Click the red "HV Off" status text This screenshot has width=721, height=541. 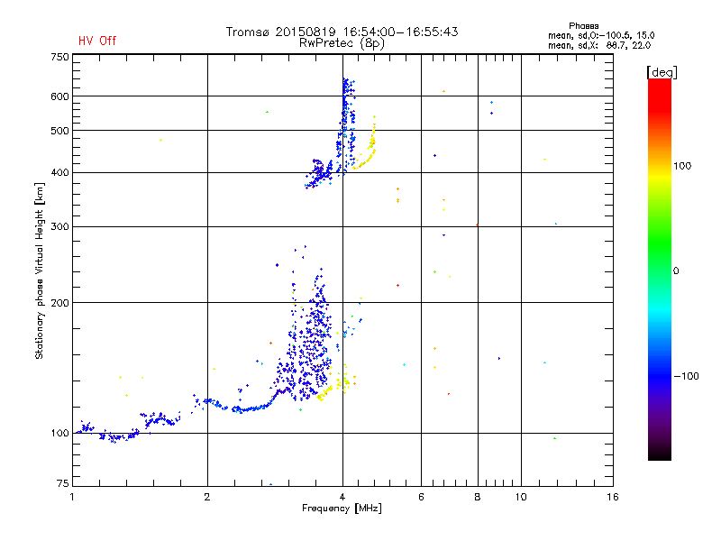pyautogui.click(x=97, y=41)
